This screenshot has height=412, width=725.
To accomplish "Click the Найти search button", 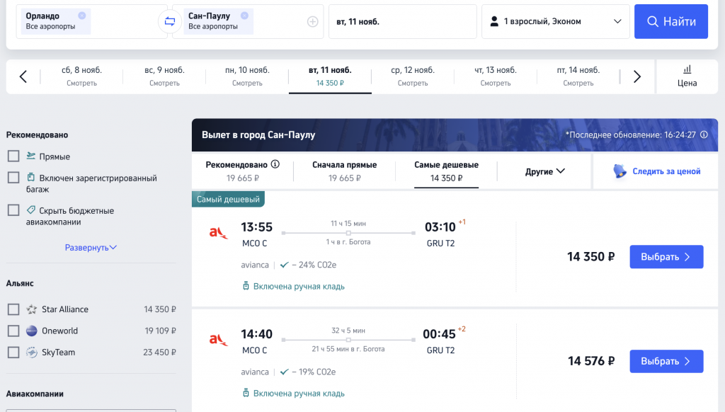I will tap(671, 21).
